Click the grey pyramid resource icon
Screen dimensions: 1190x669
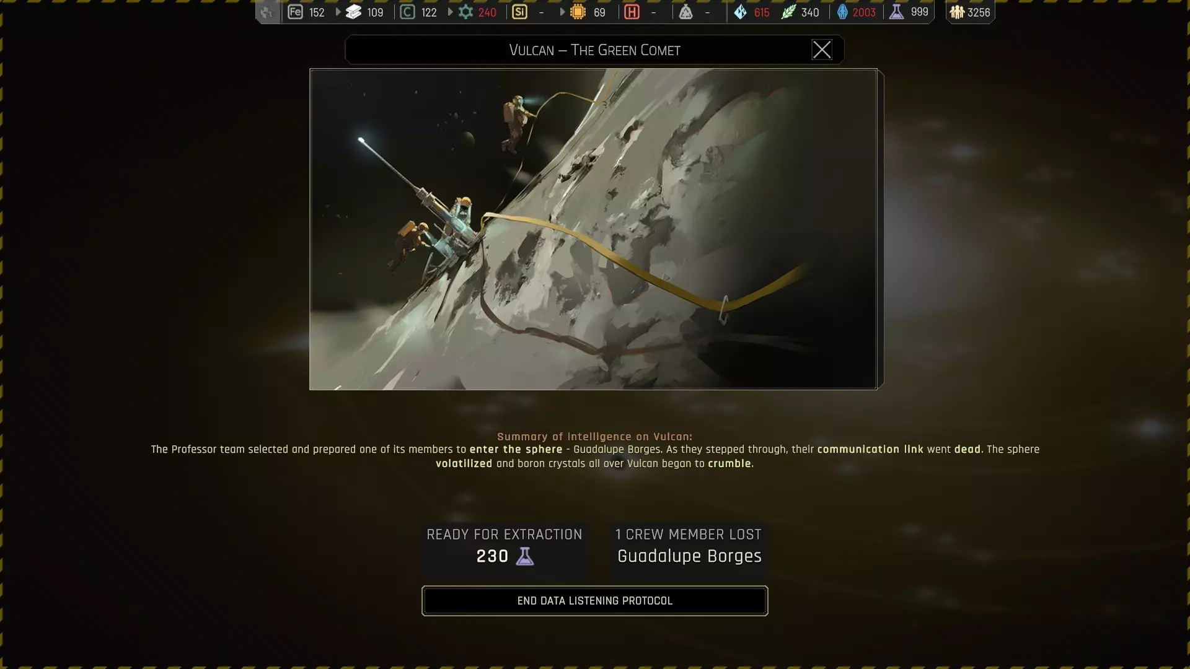685,12
